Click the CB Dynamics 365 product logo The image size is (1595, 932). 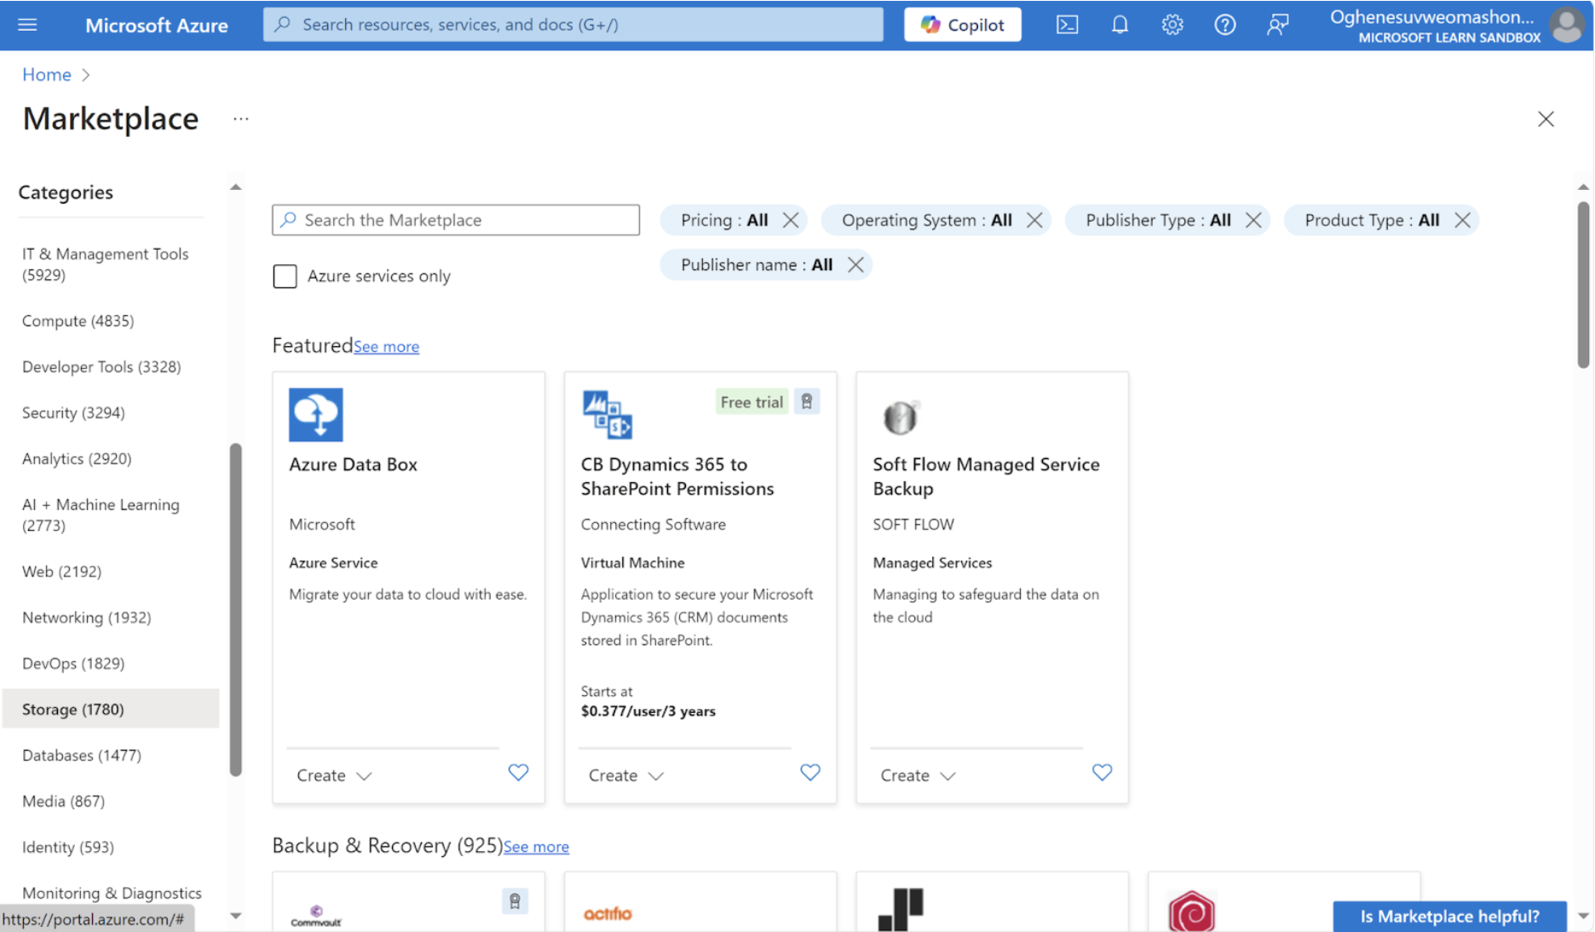607,415
